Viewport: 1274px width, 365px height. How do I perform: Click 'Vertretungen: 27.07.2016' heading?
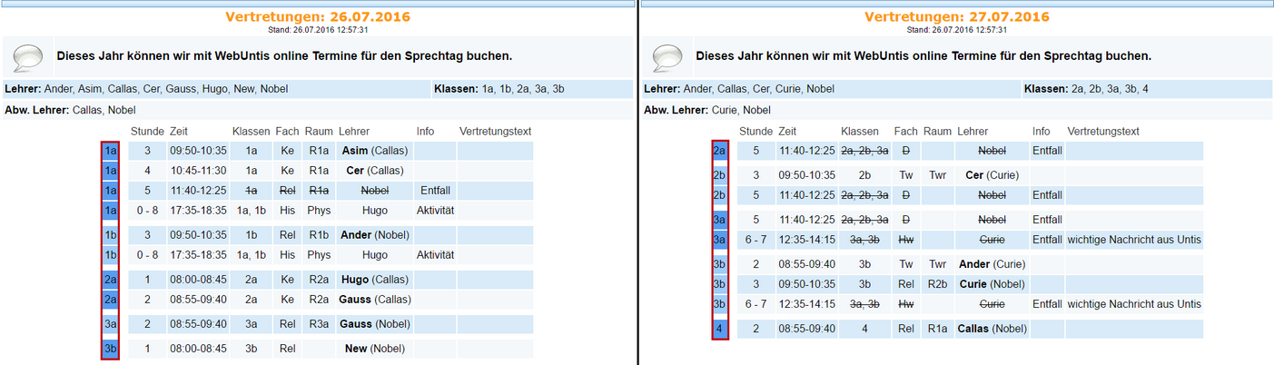(x=956, y=17)
